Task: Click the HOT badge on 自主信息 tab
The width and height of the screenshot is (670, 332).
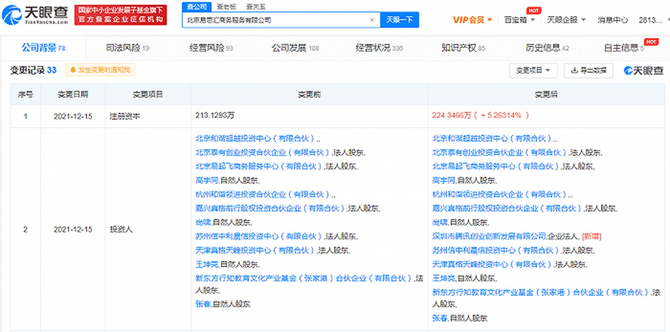Action: (x=651, y=42)
